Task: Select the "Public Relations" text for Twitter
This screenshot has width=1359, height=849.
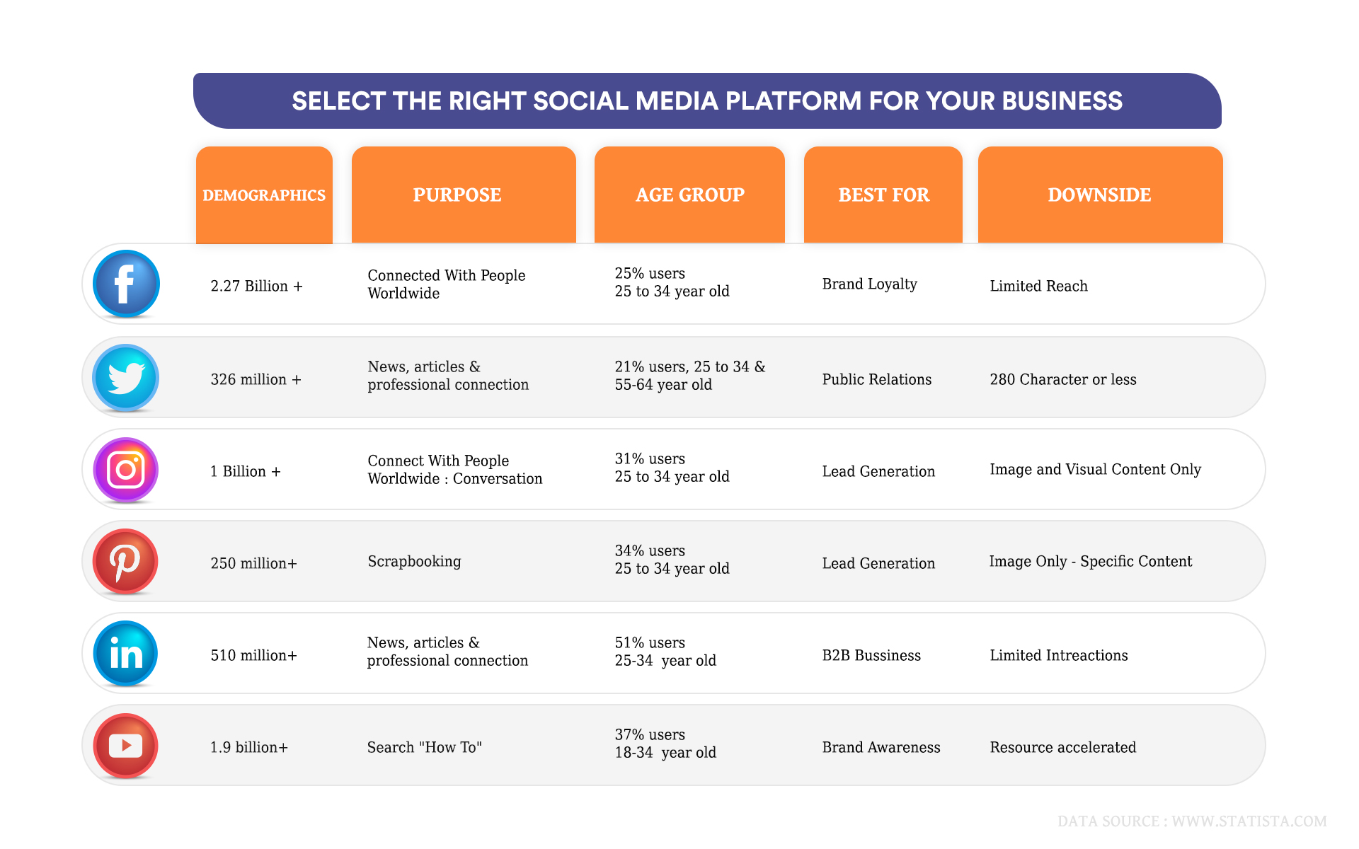Action: click(x=877, y=379)
